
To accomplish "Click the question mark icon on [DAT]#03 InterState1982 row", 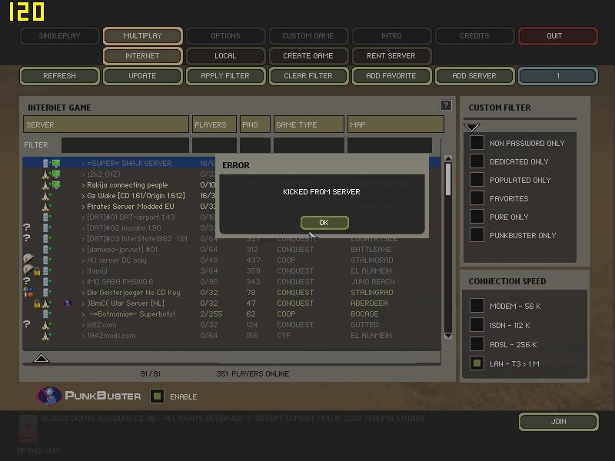I will click(x=26, y=238).
